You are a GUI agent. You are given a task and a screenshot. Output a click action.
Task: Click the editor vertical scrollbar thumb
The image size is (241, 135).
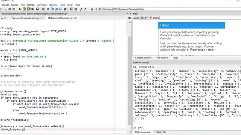[130, 81]
